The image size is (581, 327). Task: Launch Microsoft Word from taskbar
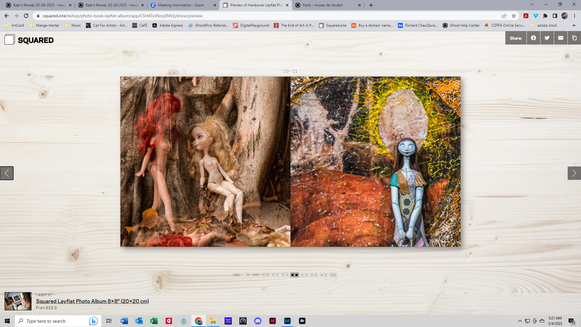pos(124,321)
